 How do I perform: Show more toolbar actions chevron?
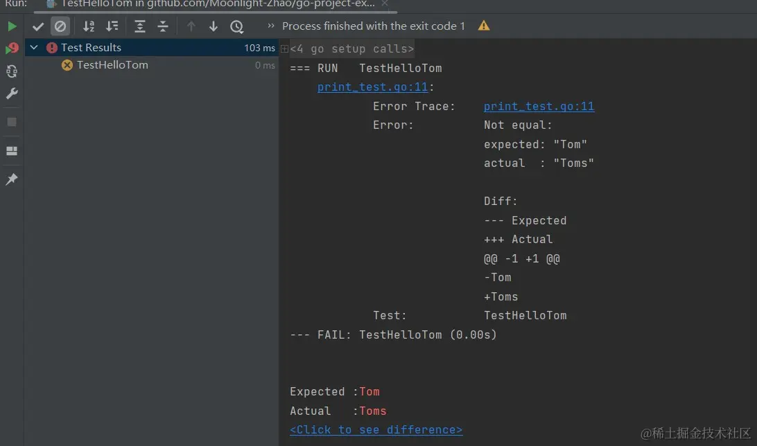271,26
